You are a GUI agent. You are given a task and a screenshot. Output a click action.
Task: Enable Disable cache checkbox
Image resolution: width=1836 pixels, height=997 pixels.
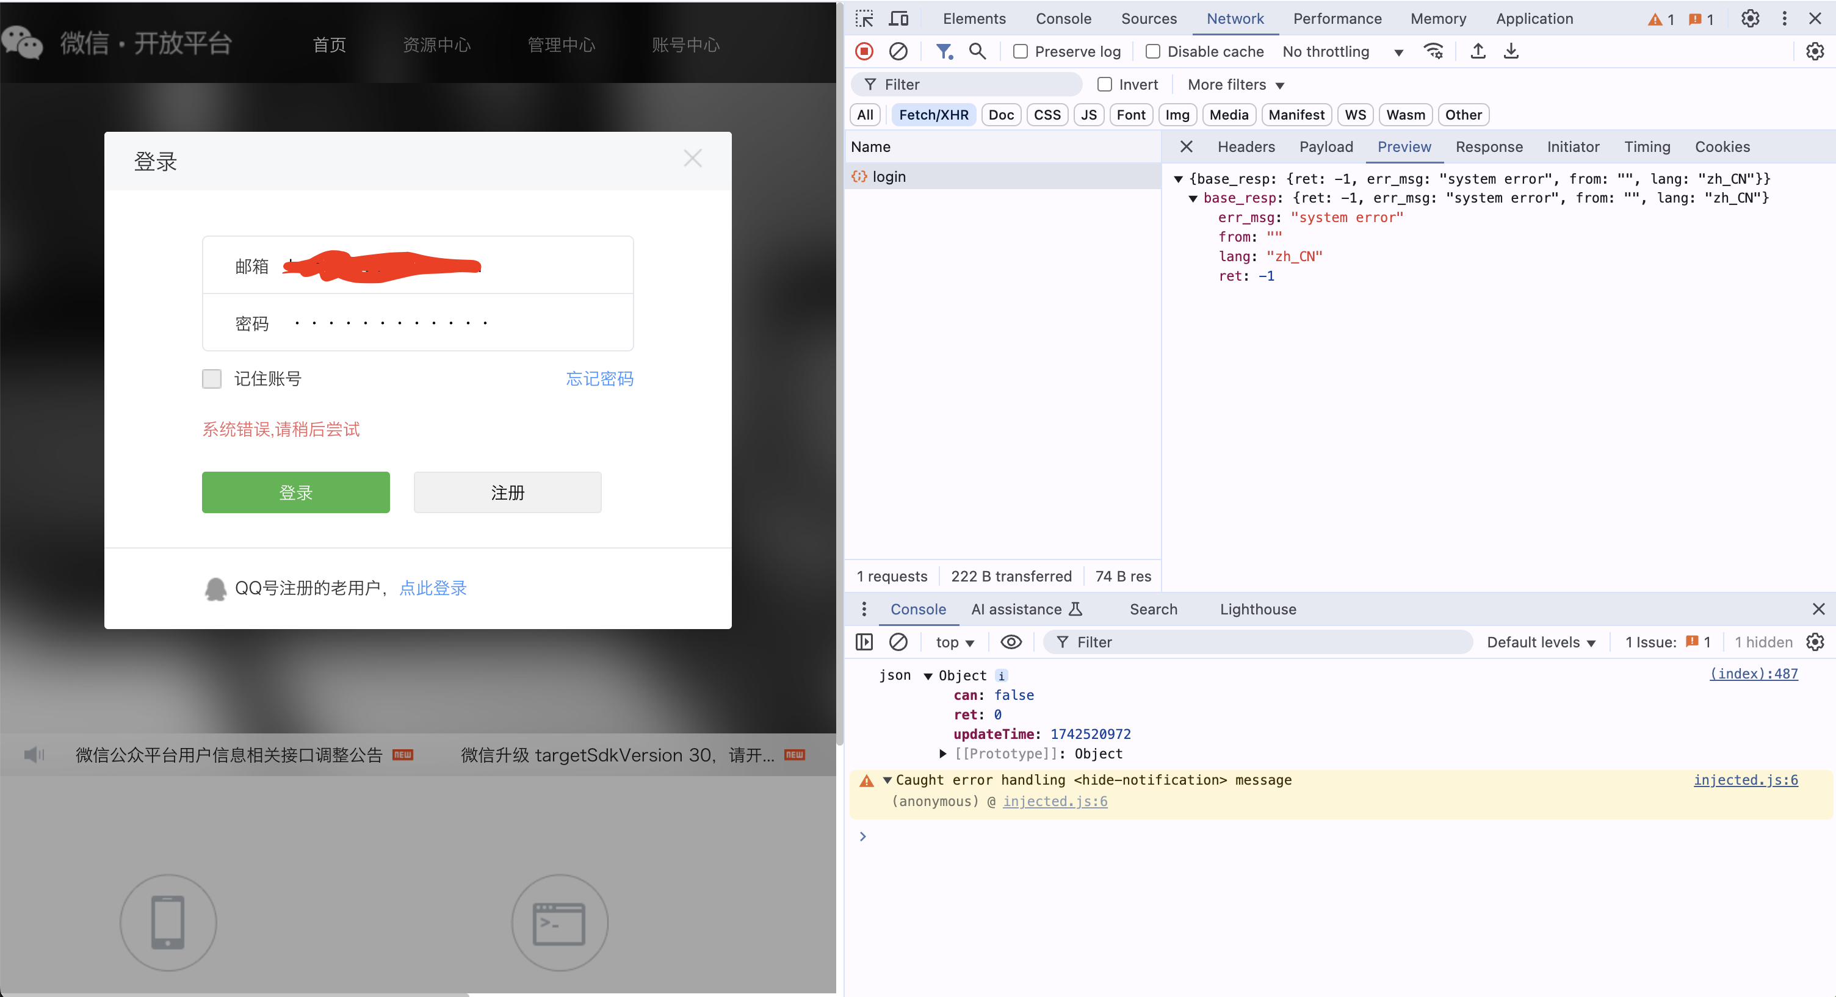point(1152,51)
